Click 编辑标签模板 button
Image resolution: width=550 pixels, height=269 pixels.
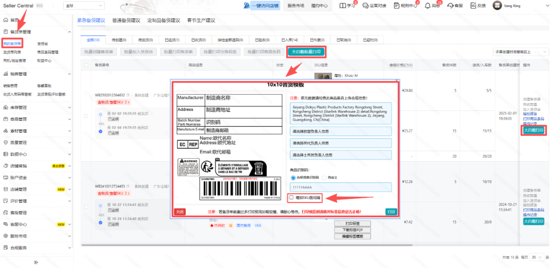(x=352, y=236)
